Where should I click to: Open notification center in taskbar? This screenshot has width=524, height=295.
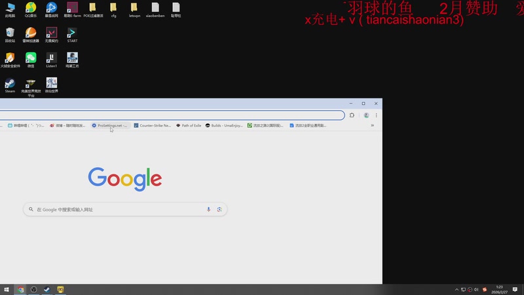pos(515,290)
